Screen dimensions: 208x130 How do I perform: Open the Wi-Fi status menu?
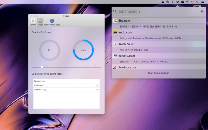(x=187, y=2)
